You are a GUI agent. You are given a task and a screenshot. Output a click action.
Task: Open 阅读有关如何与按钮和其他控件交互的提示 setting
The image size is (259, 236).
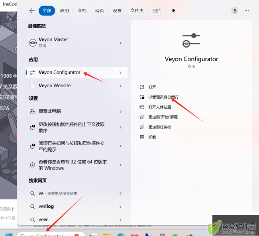coord(77,146)
